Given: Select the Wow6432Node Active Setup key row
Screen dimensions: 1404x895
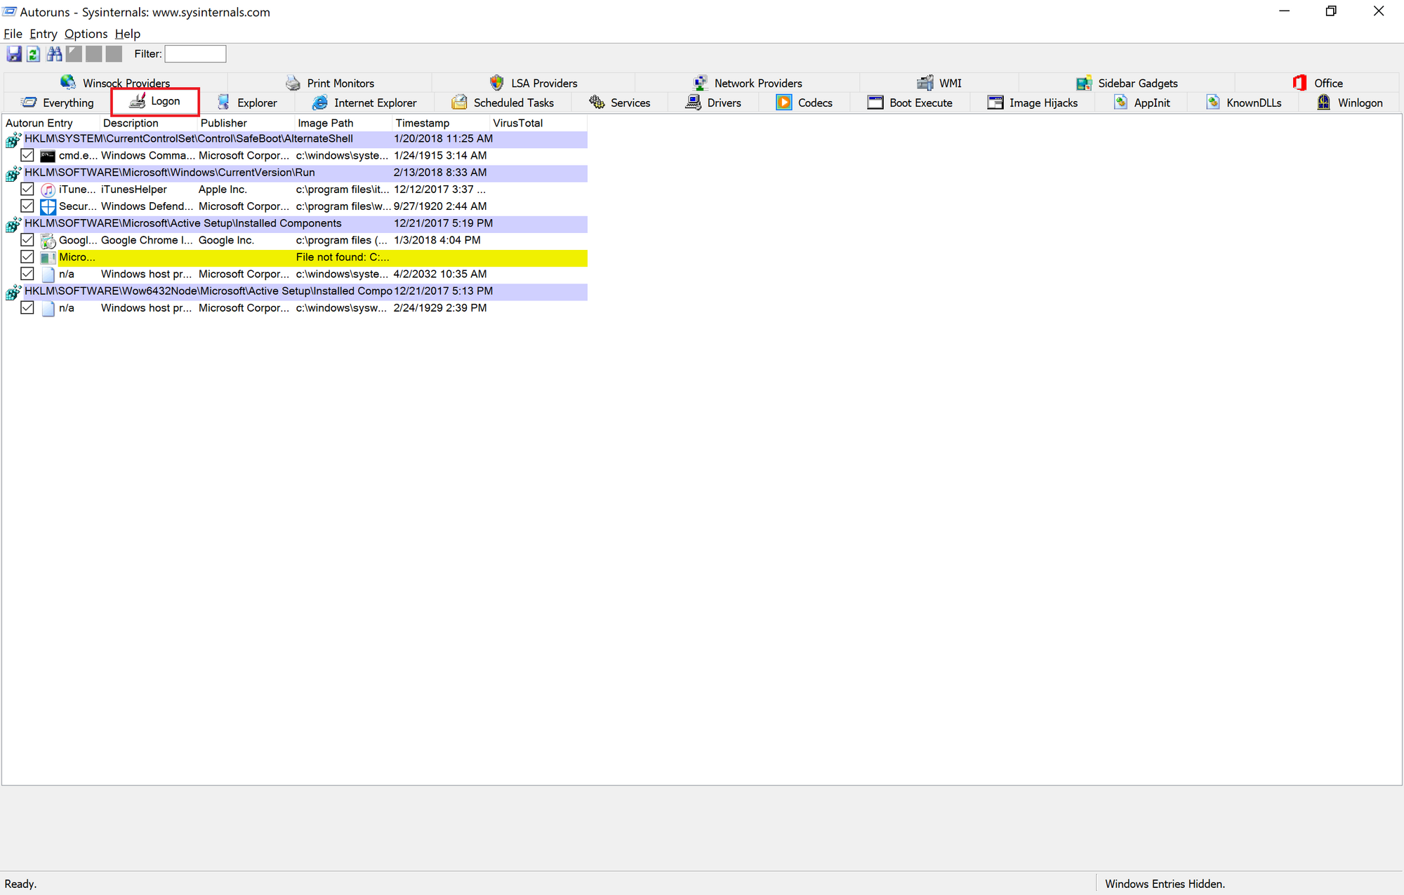Looking at the screenshot, I should tap(305, 291).
